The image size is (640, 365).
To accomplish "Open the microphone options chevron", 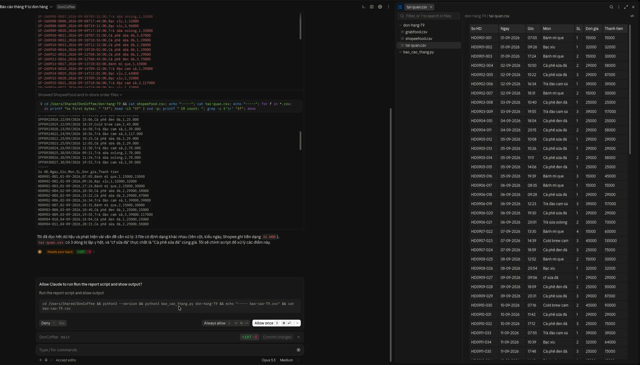I will tap(51, 360).
